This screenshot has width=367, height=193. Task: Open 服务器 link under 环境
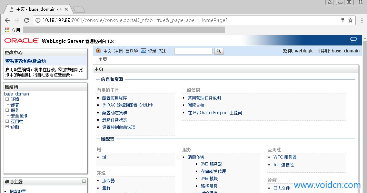point(109,181)
